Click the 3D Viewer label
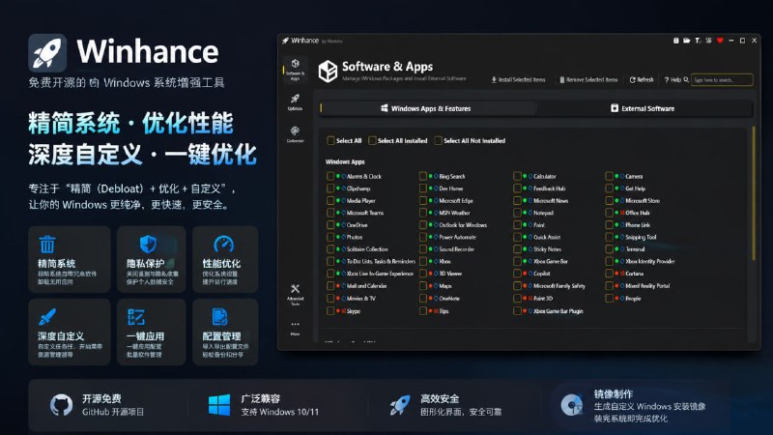Screen dimensions: 773x435 click(450, 274)
